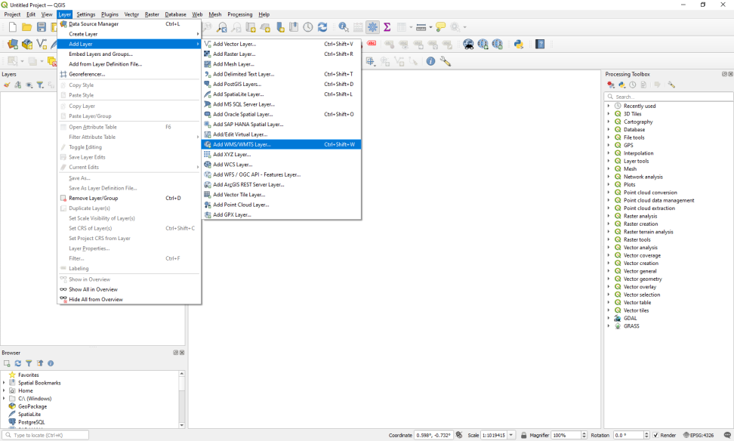Select Remove Layer/Group entry
This screenshot has height=441, width=734.
[129, 199]
